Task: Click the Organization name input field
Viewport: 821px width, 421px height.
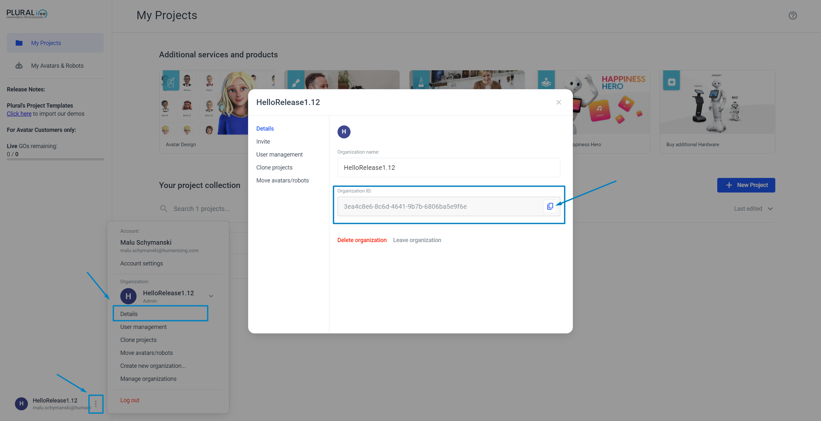Action: tap(449, 168)
